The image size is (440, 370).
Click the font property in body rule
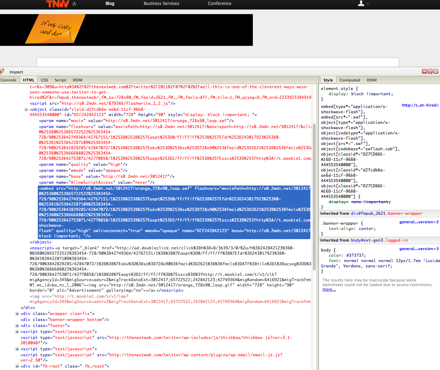coord(380,263)
